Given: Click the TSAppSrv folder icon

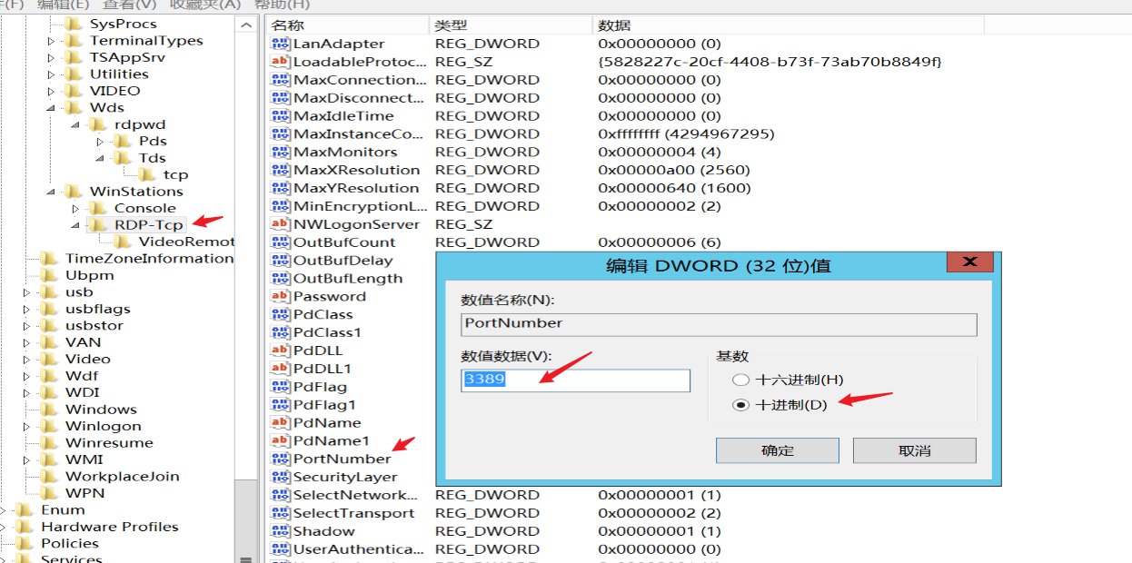Looking at the screenshot, I should (74, 57).
